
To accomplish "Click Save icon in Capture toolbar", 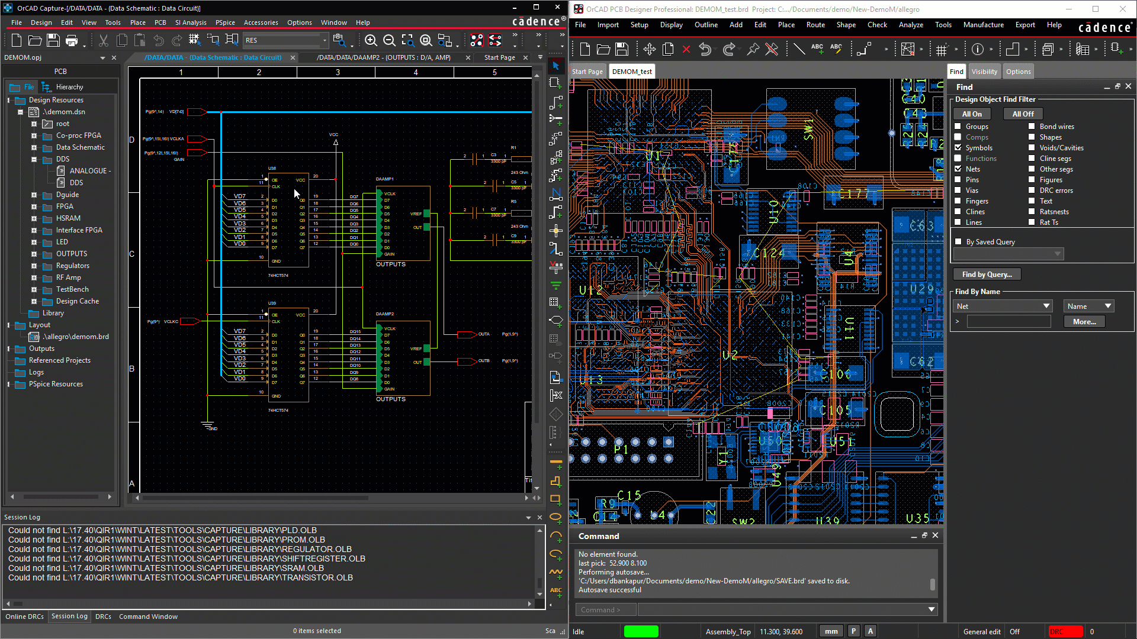I will click(53, 40).
